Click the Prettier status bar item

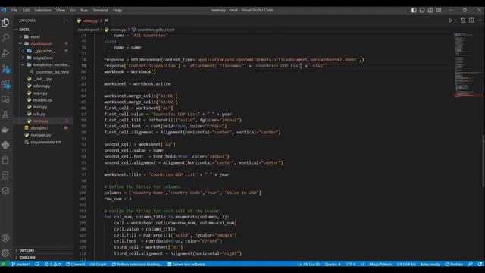pyautogui.click(x=454, y=265)
